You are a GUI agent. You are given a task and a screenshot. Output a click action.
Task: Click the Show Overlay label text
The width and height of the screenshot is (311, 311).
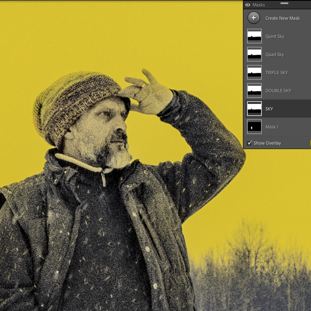pyautogui.click(x=267, y=143)
